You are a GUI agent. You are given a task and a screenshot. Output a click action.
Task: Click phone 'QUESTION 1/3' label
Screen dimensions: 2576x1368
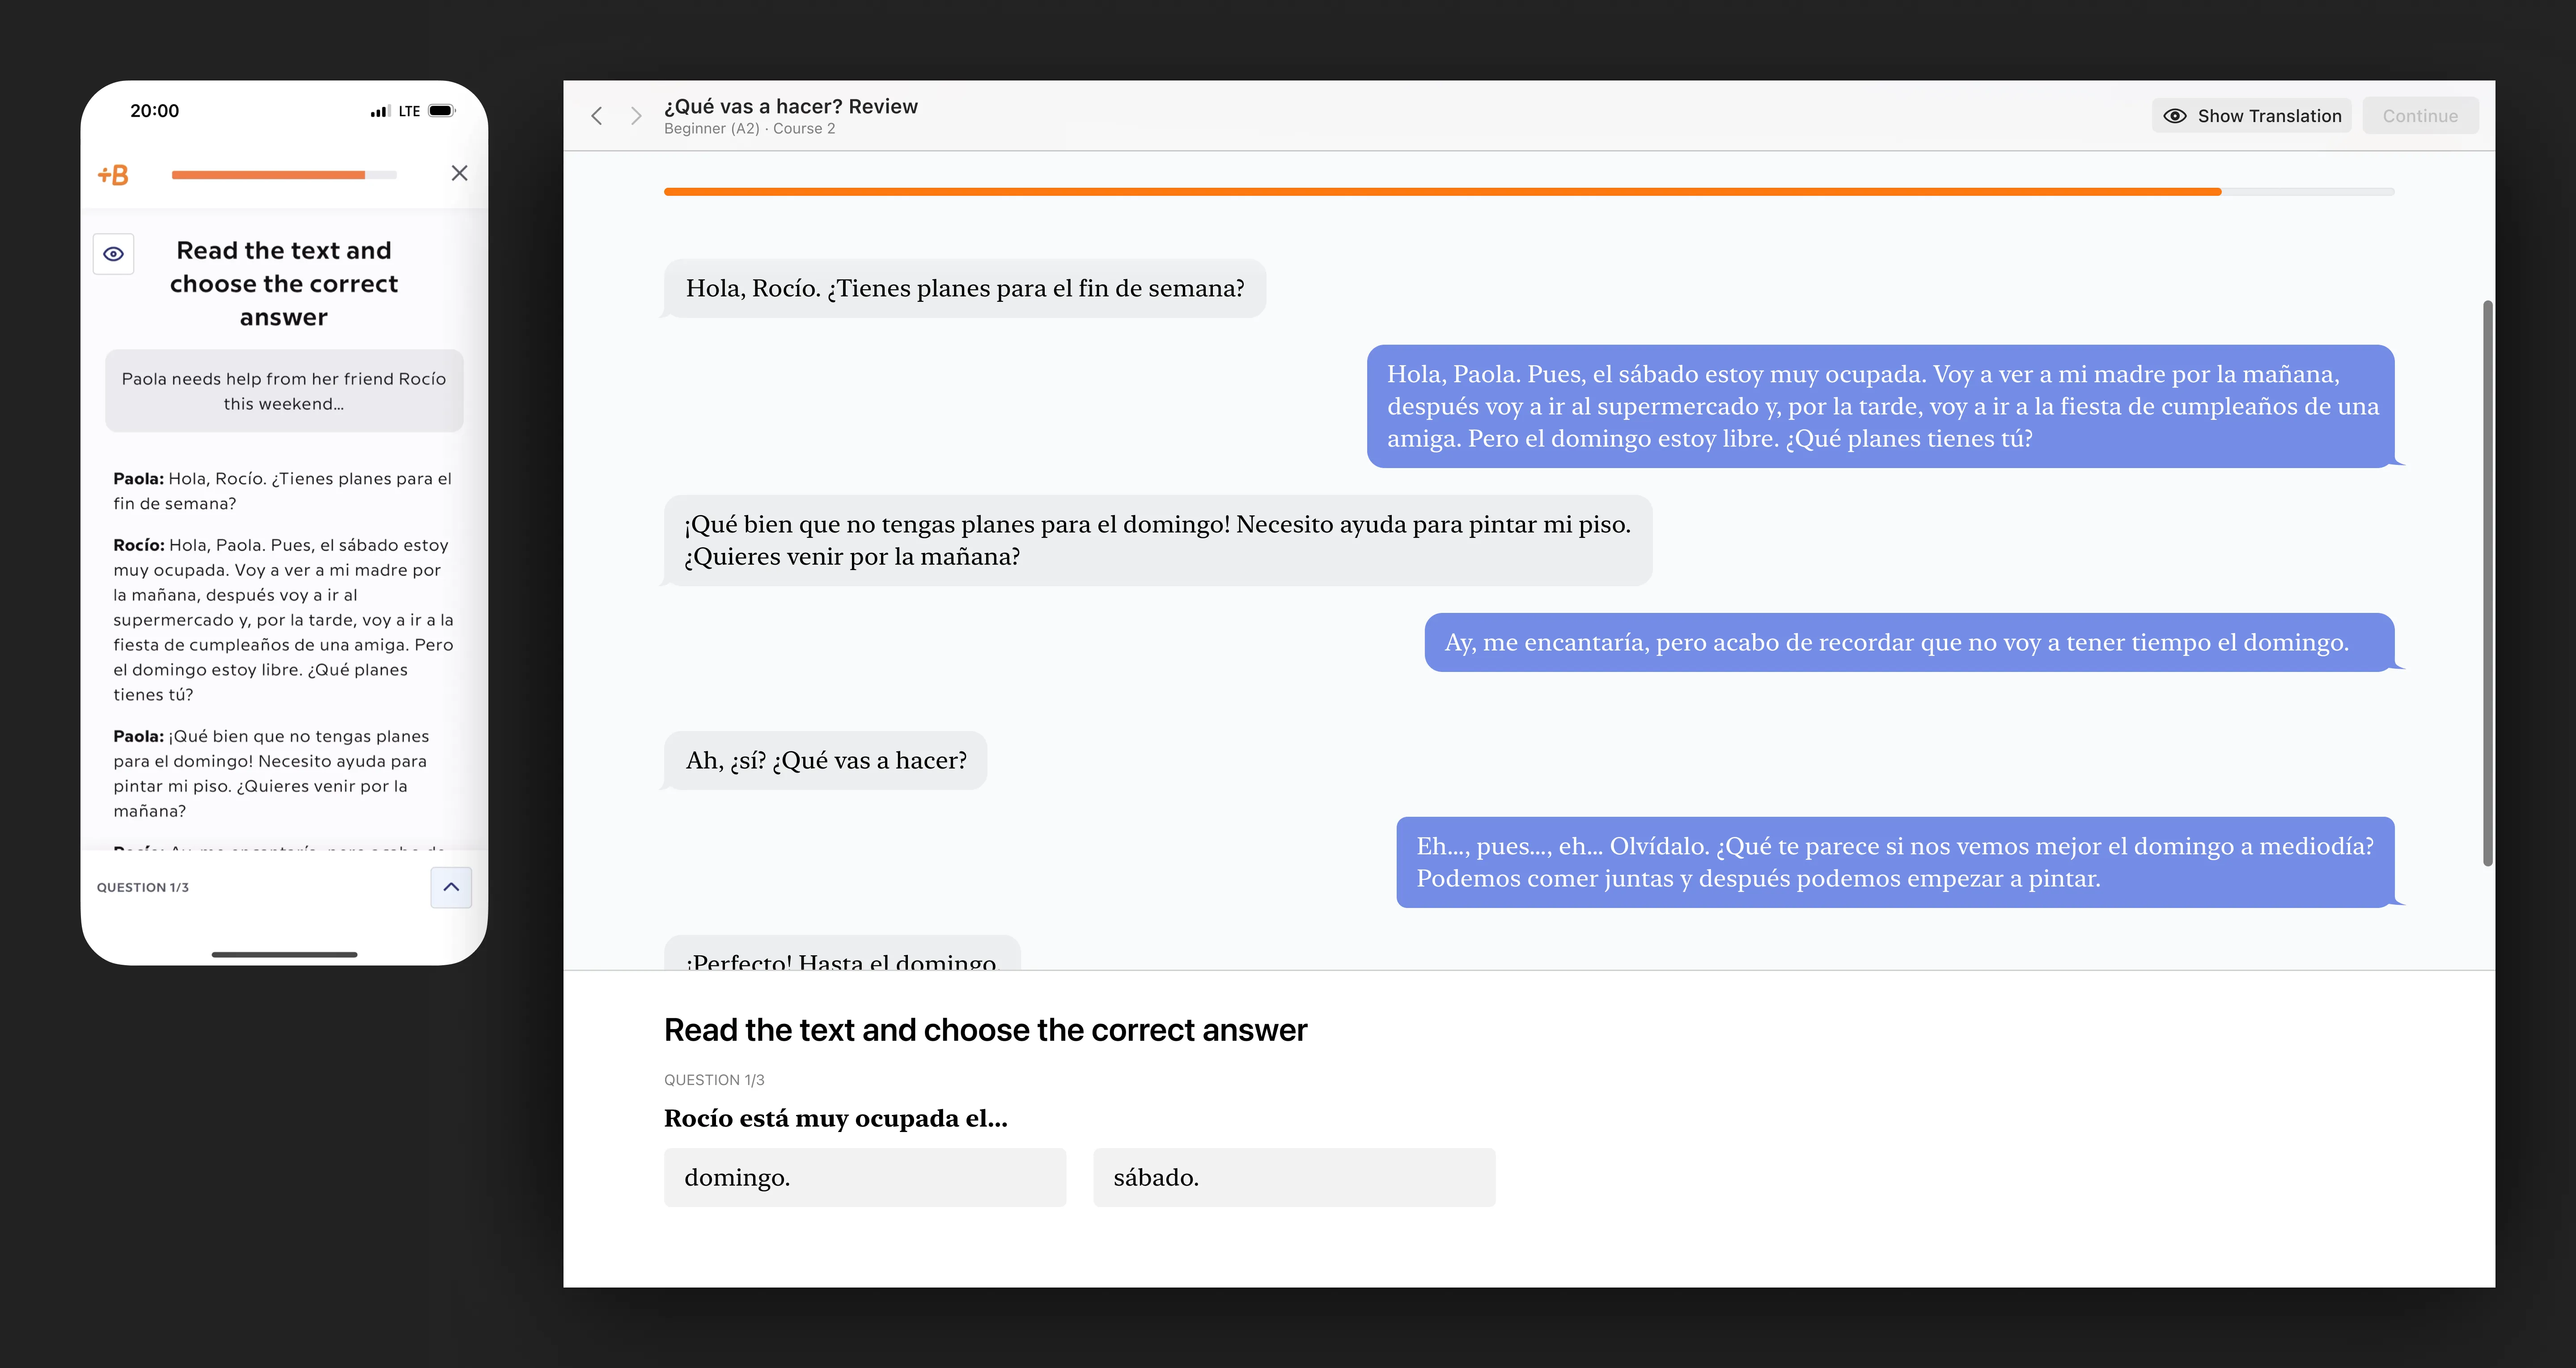click(143, 887)
